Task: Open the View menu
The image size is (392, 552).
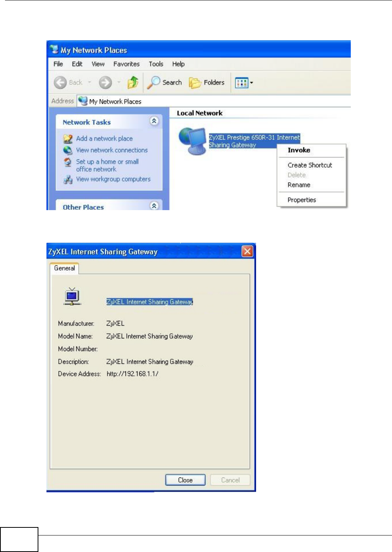Action: click(x=98, y=64)
